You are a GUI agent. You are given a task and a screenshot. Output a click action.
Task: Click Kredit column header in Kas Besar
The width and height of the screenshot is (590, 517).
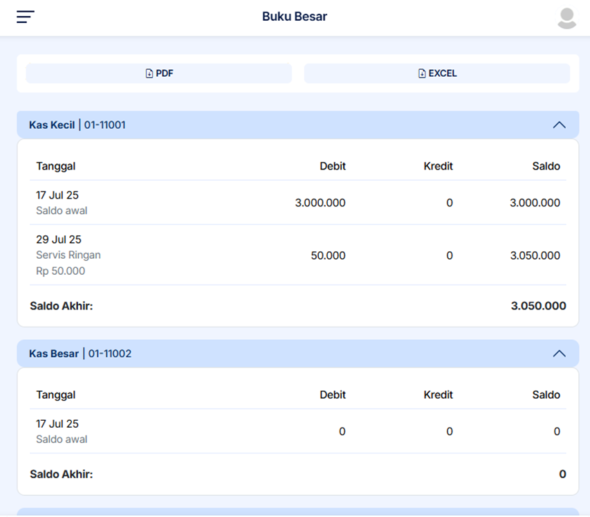coord(438,394)
